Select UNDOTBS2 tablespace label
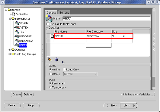This screenshot has width=160, height=112. [26, 41]
